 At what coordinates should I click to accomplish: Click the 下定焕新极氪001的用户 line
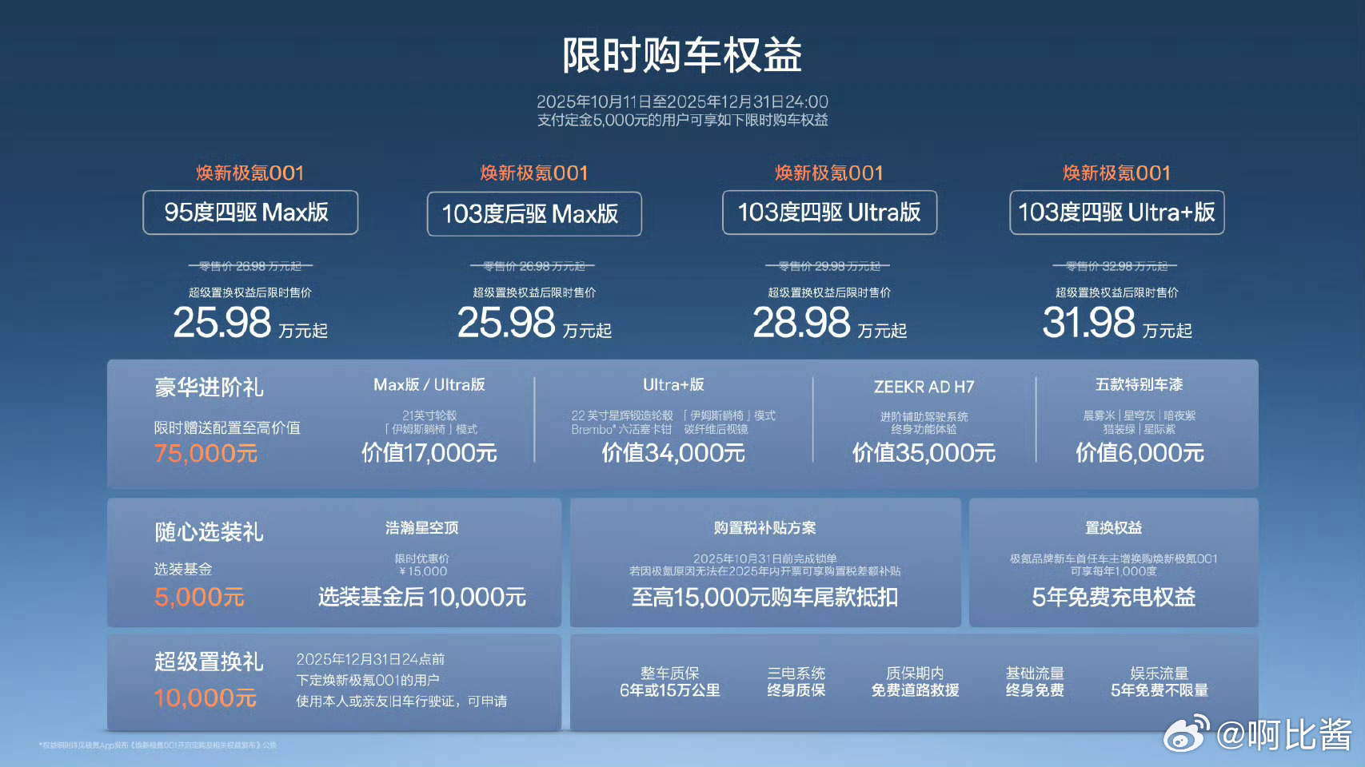(x=368, y=680)
